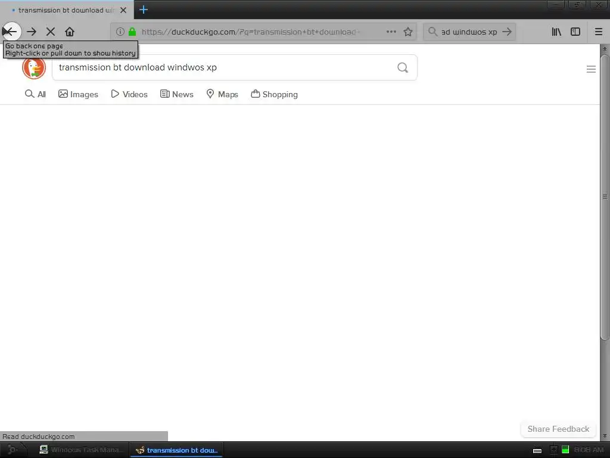The image size is (610, 458).
Task: Click the keyboard tray icon
Action: 537,450
